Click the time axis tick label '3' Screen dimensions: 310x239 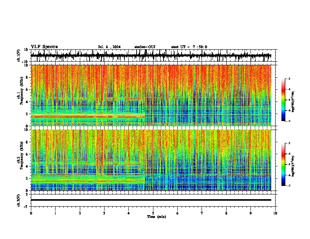(104, 213)
